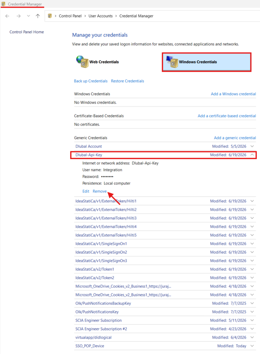Image resolution: width=260 pixels, height=354 pixels.
Task: Expand the ExternalToken/Hilti3 credential chevron
Action: pos(252,218)
